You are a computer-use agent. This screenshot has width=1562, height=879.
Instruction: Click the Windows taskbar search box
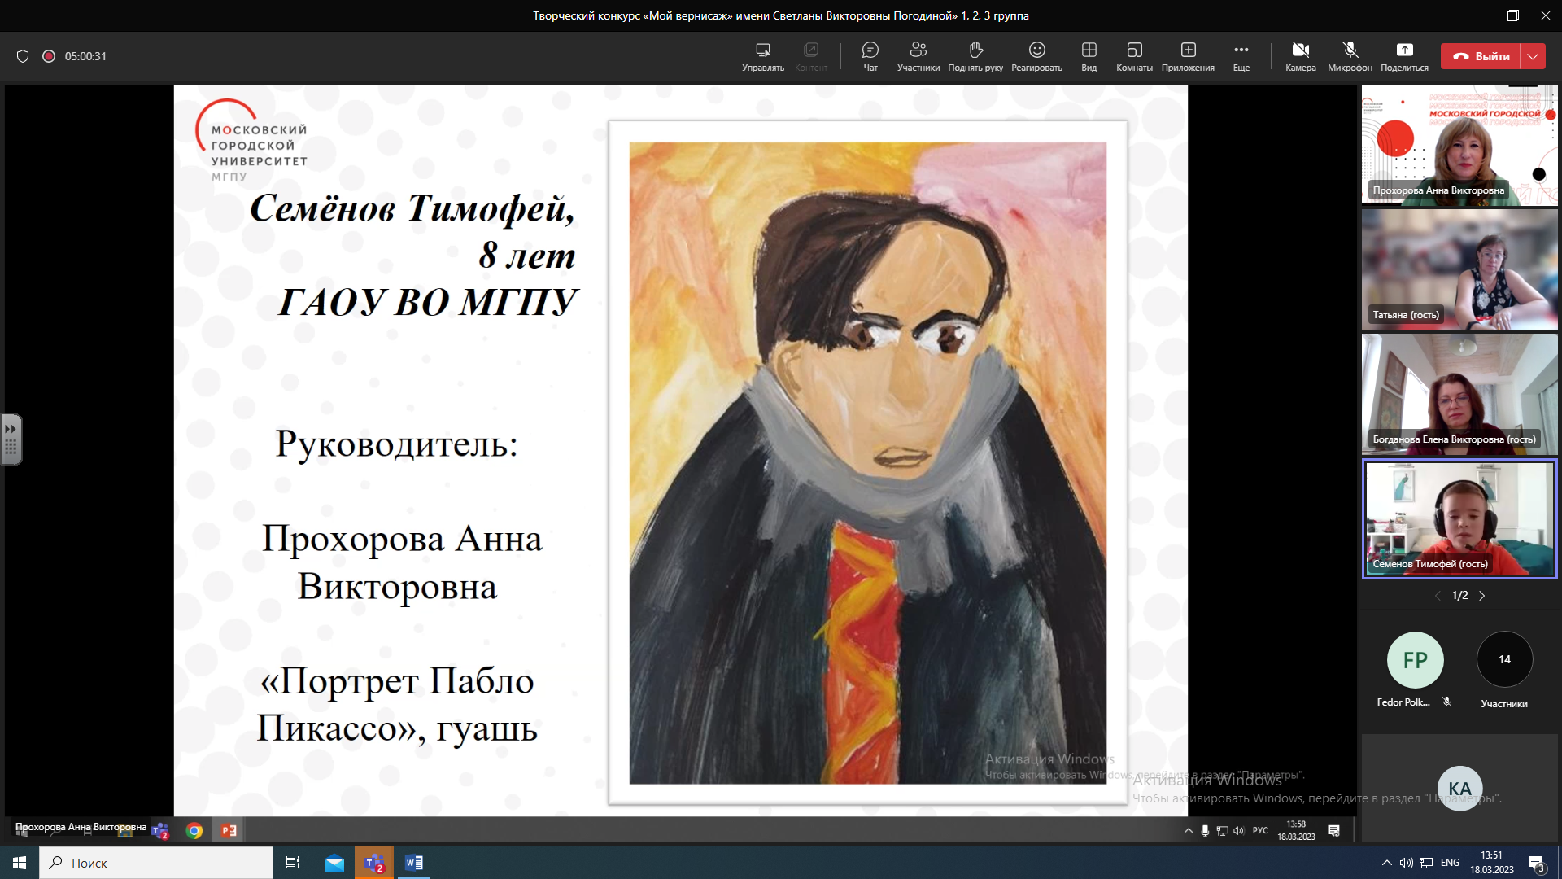156,863
